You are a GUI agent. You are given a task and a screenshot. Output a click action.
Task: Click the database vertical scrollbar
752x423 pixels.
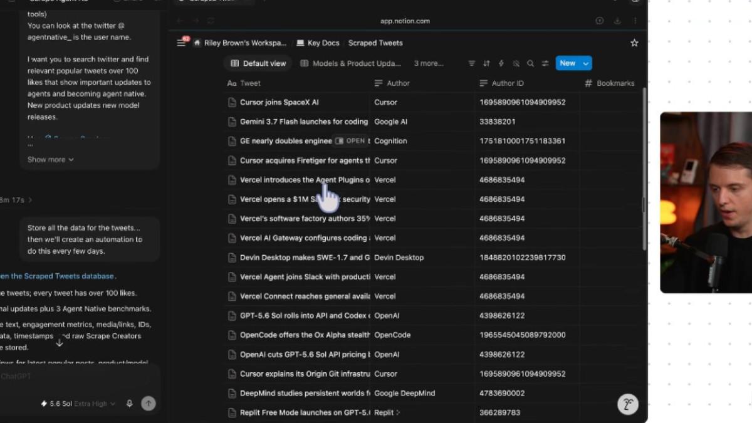[x=644, y=169]
